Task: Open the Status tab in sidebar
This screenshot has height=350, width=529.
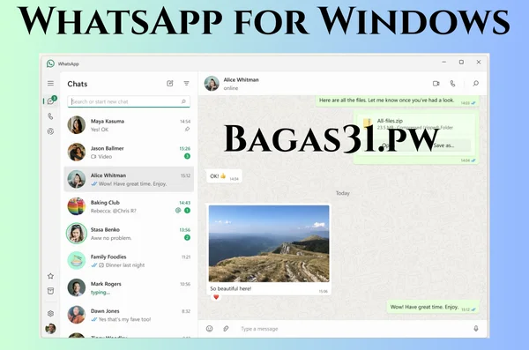Action: click(50, 131)
